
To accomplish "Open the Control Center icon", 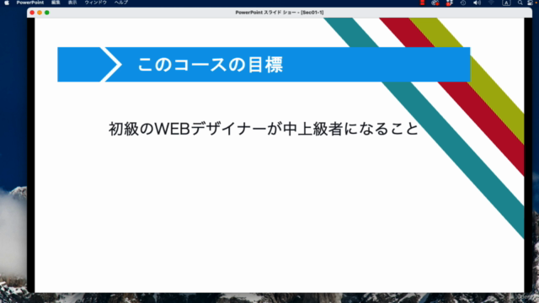I will click(530, 3).
